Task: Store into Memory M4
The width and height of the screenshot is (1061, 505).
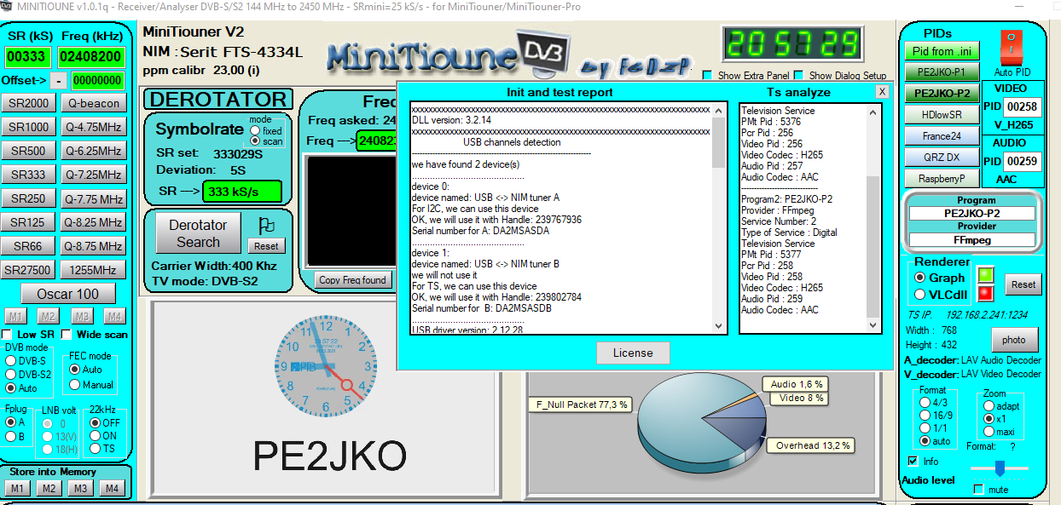Action: coord(110,488)
